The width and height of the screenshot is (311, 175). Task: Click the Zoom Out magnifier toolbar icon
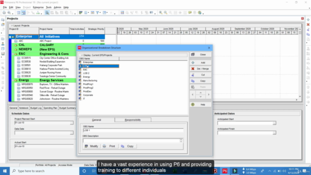tap(165, 13)
